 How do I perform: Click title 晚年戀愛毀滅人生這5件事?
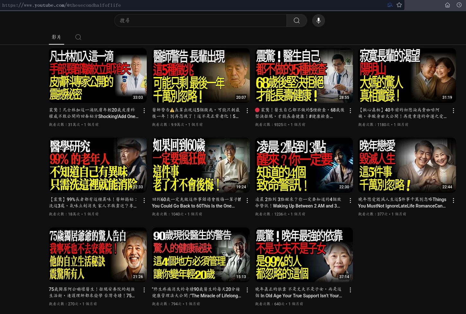[402, 203]
